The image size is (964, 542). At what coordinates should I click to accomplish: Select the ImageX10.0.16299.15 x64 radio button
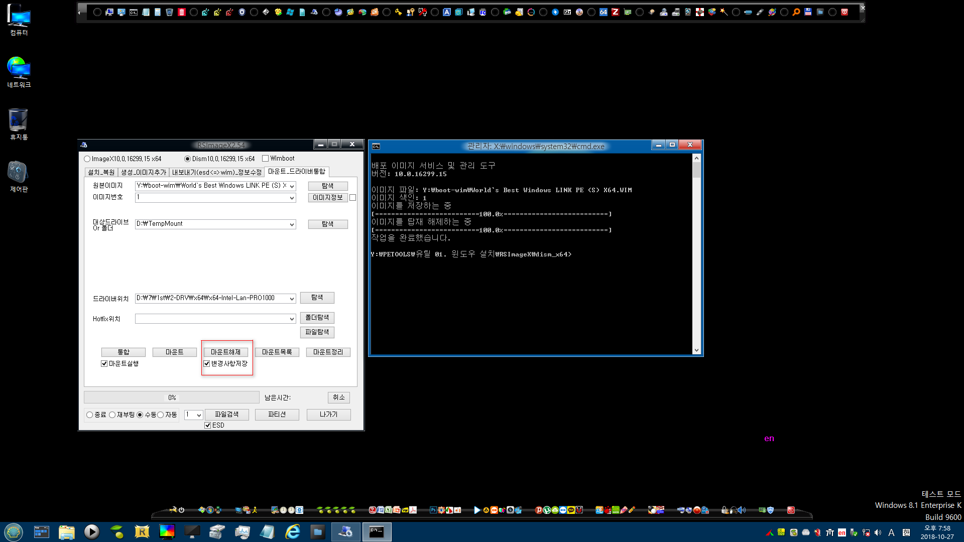87,159
